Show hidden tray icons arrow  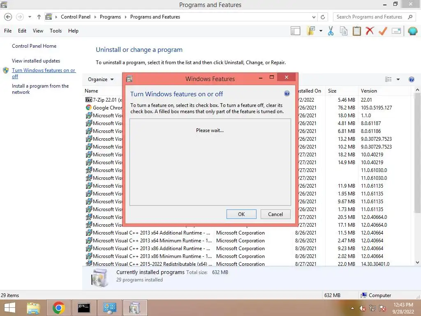352,308
